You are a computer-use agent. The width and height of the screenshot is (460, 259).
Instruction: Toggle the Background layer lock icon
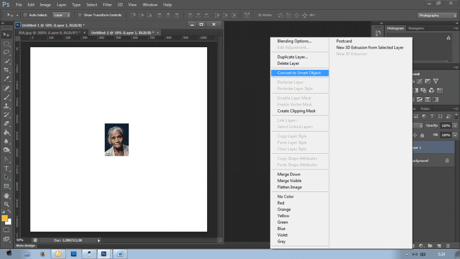(447, 161)
